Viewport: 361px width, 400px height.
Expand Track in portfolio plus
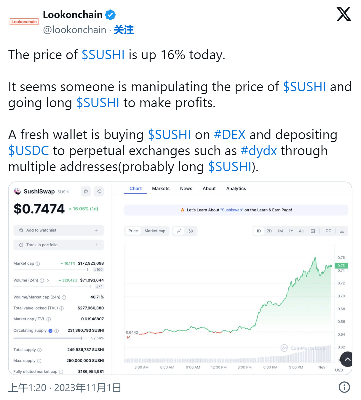(x=96, y=245)
